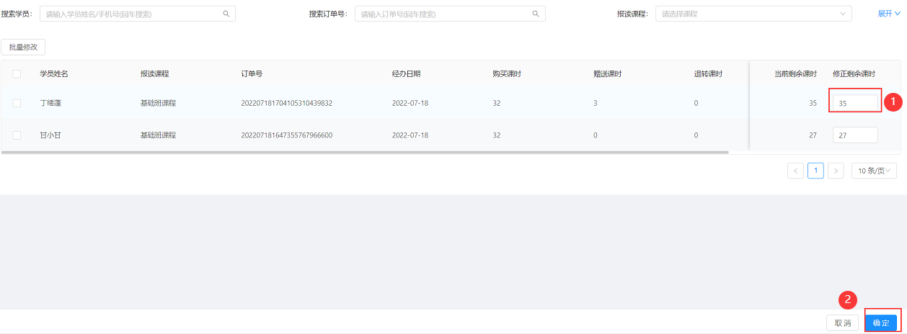Click the 学员姓名 column header

54,73
